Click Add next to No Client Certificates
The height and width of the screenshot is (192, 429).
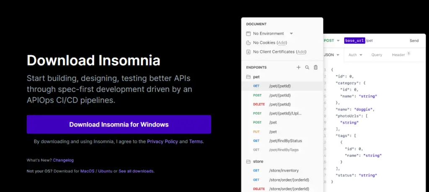coord(301,52)
